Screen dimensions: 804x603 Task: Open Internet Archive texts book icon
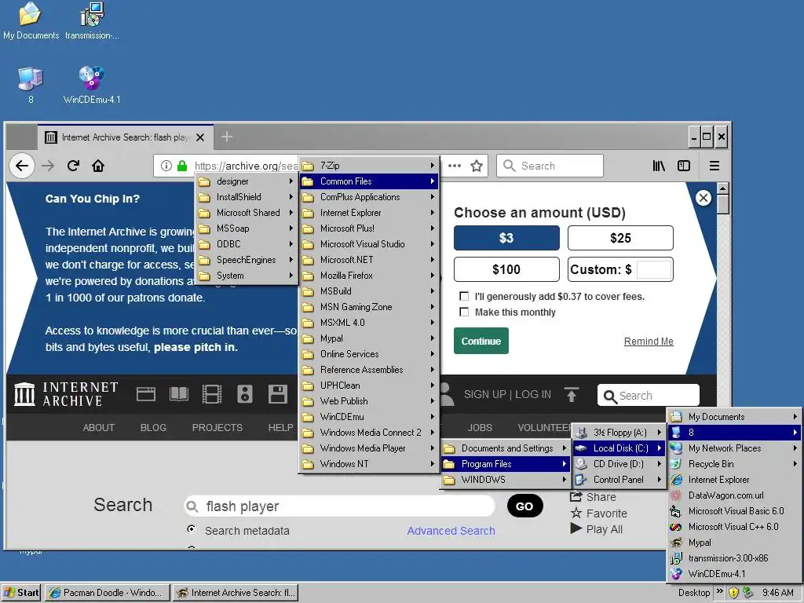point(179,394)
